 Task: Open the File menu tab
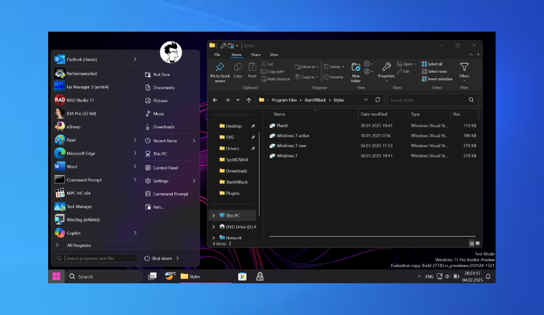(x=217, y=55)
